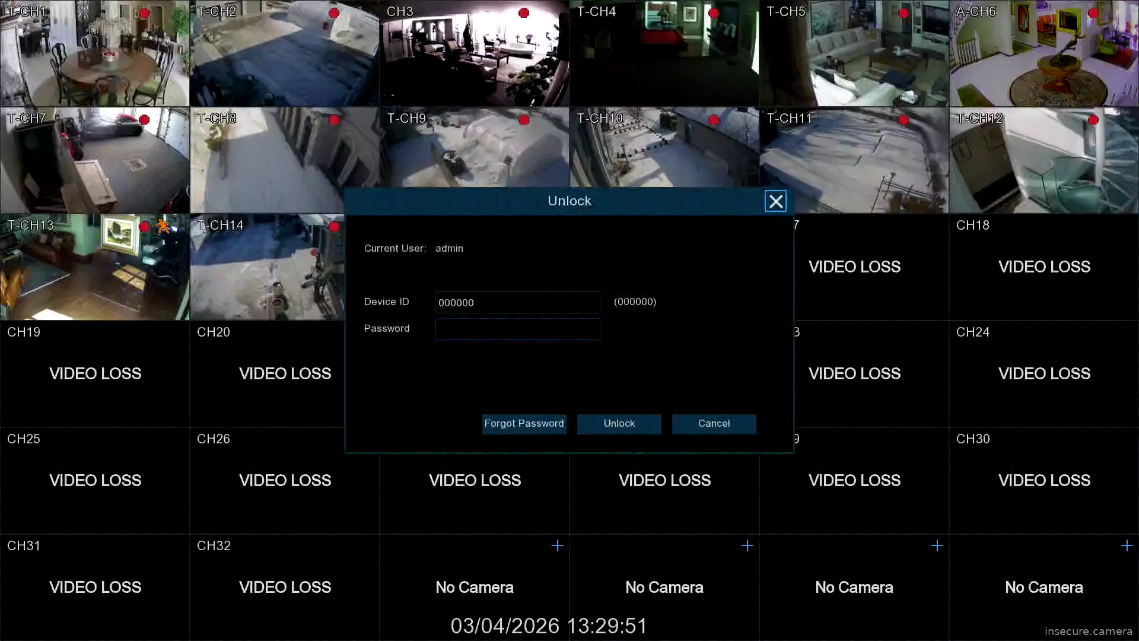Click the recording indicator on A-CH6
Image resolution: width=1139 pixels, height=641 pixels.
pyautogui.click(x=1093, y=13)
